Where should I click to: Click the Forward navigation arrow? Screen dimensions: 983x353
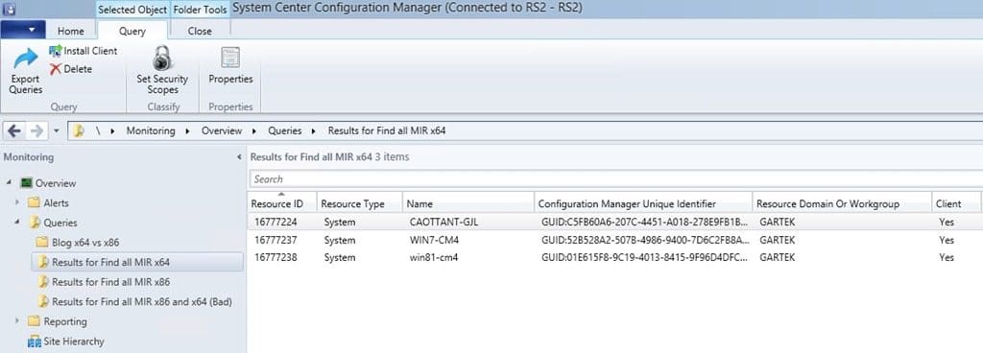click(x=36, y=130)
